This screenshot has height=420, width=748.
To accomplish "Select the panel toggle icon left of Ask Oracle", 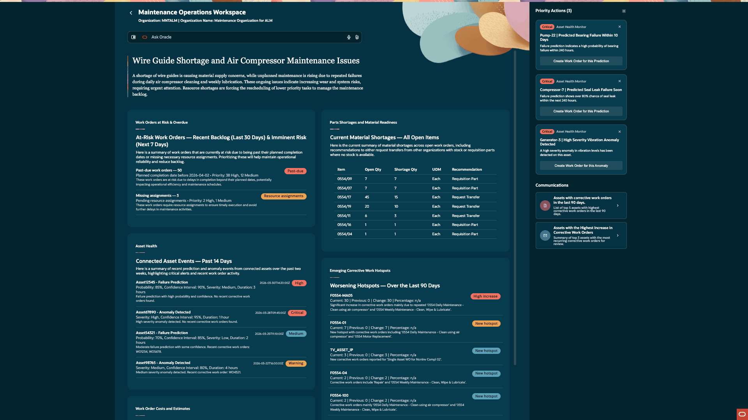I will pos(134,37).
